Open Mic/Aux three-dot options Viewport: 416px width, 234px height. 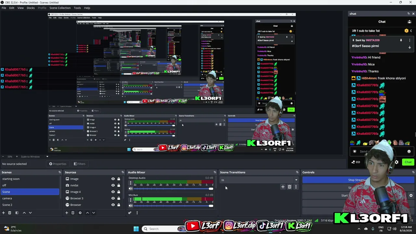tap(131, 200)
